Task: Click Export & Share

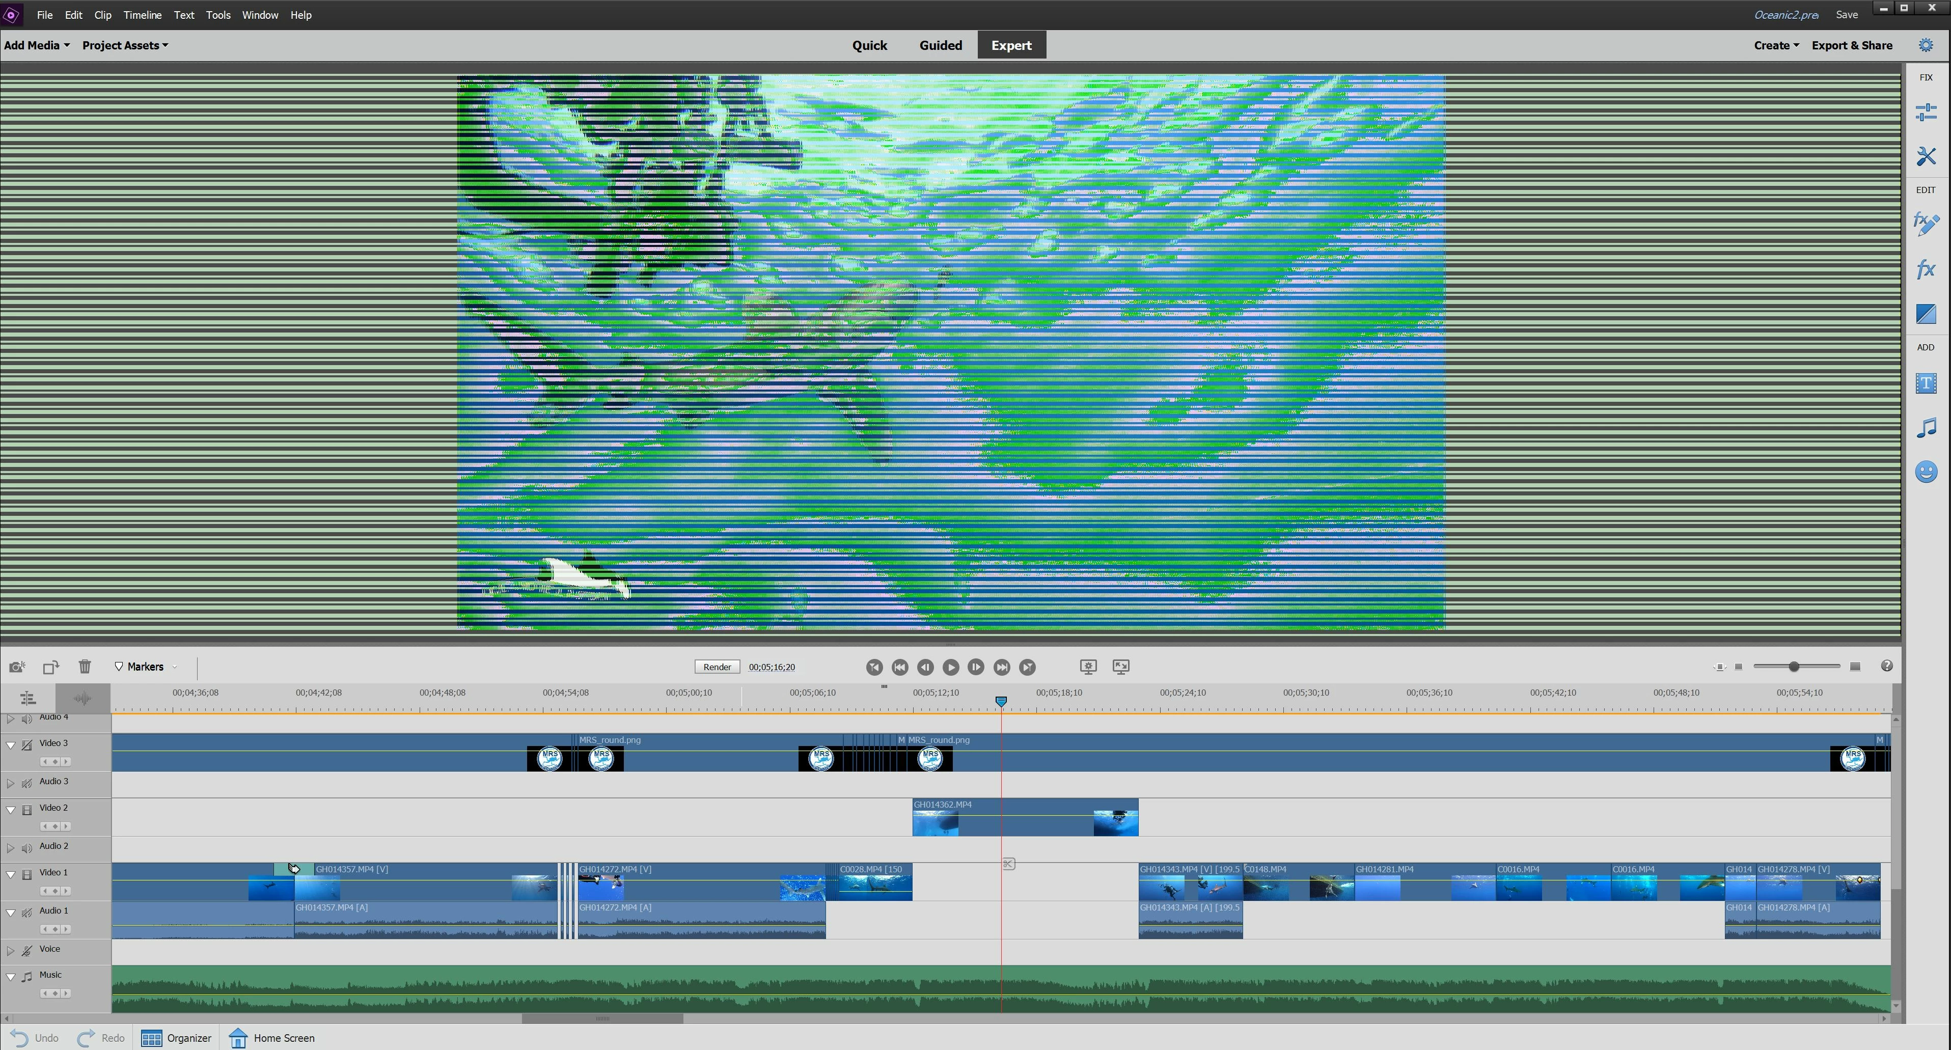Action: pyautogui.click(x=1851, y=45)
